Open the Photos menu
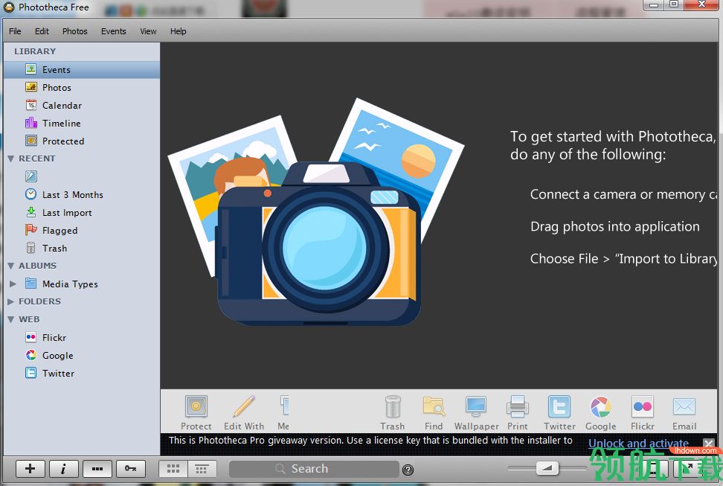Viewport: 723px width, 486px height. click(x=74, y=31)
